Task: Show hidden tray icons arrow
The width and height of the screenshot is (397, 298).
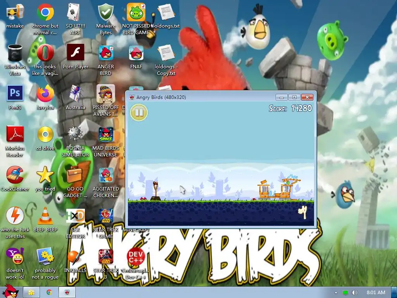Action: 336,293
